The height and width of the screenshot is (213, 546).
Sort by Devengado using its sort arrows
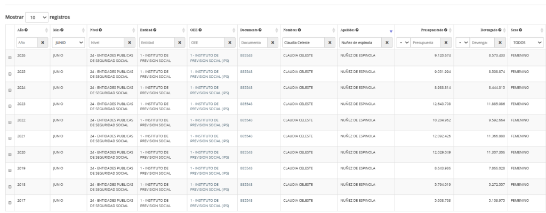pyautogui.click(x=504, y=30)
